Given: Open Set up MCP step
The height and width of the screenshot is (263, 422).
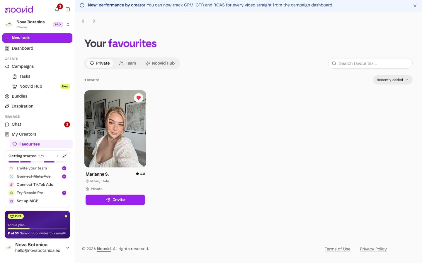Looking at the screenshot, I should (37, 201).
